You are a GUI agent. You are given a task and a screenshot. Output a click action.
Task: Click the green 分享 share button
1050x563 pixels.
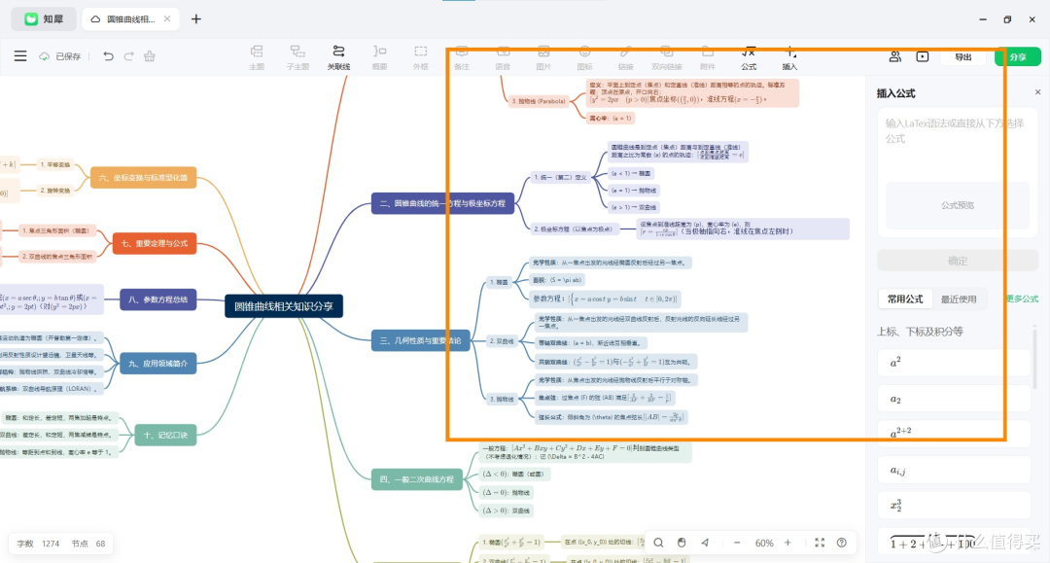pos(1018,57)
